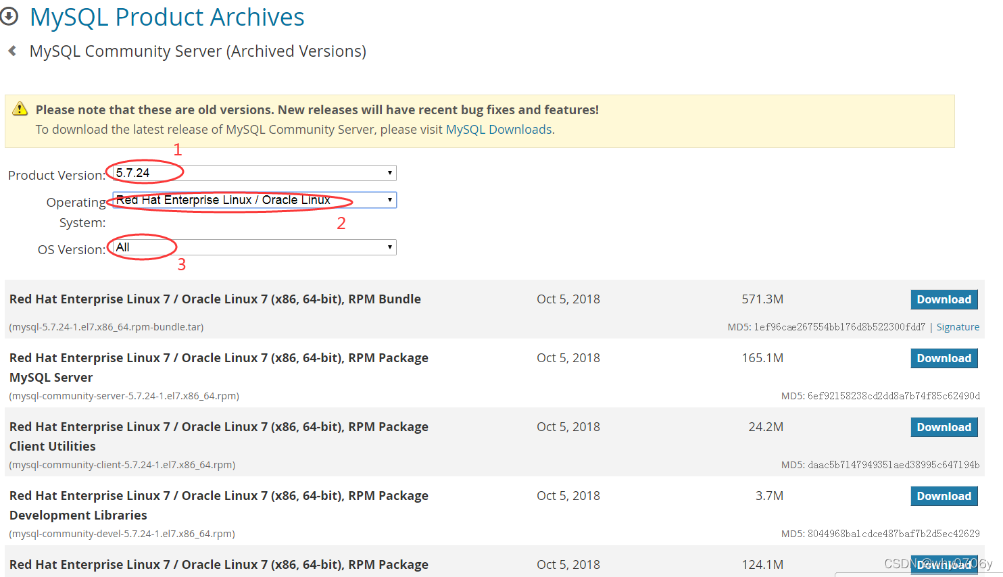Select filename mysql-community-server-5.7.24-1.el7.x86_64.rpm
Image resolution: width=1003 pixels, height=577 pixels.
(x=124, y=396)
